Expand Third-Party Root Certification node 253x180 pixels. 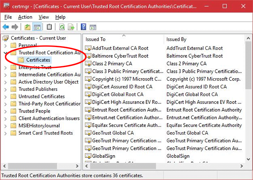[x=5, y=104]
